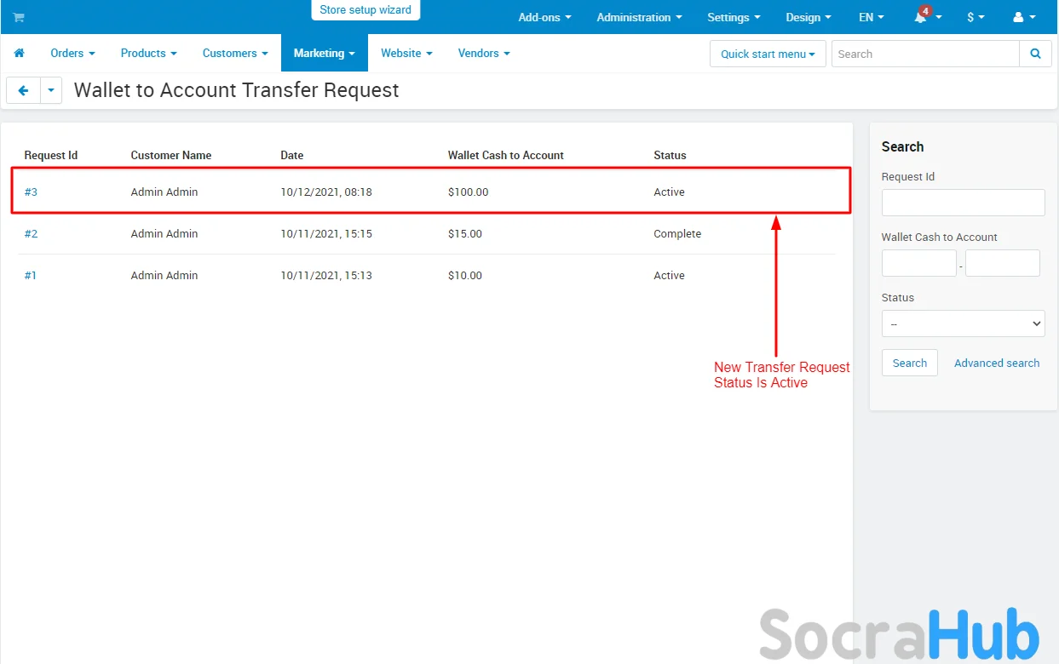Focus the Request Id input field

(963, 203)
